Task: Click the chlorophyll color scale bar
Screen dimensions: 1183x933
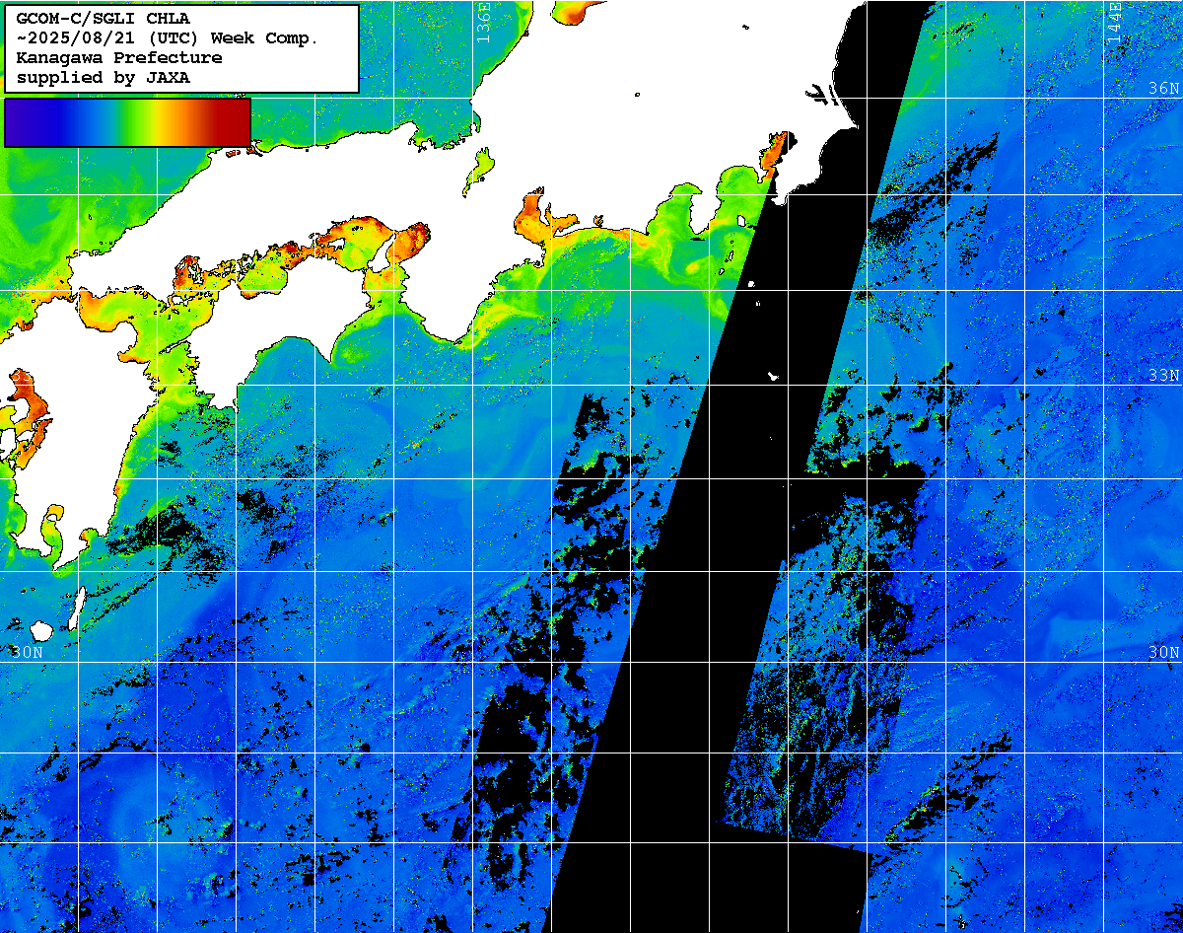Action: (x=127, y=122)
